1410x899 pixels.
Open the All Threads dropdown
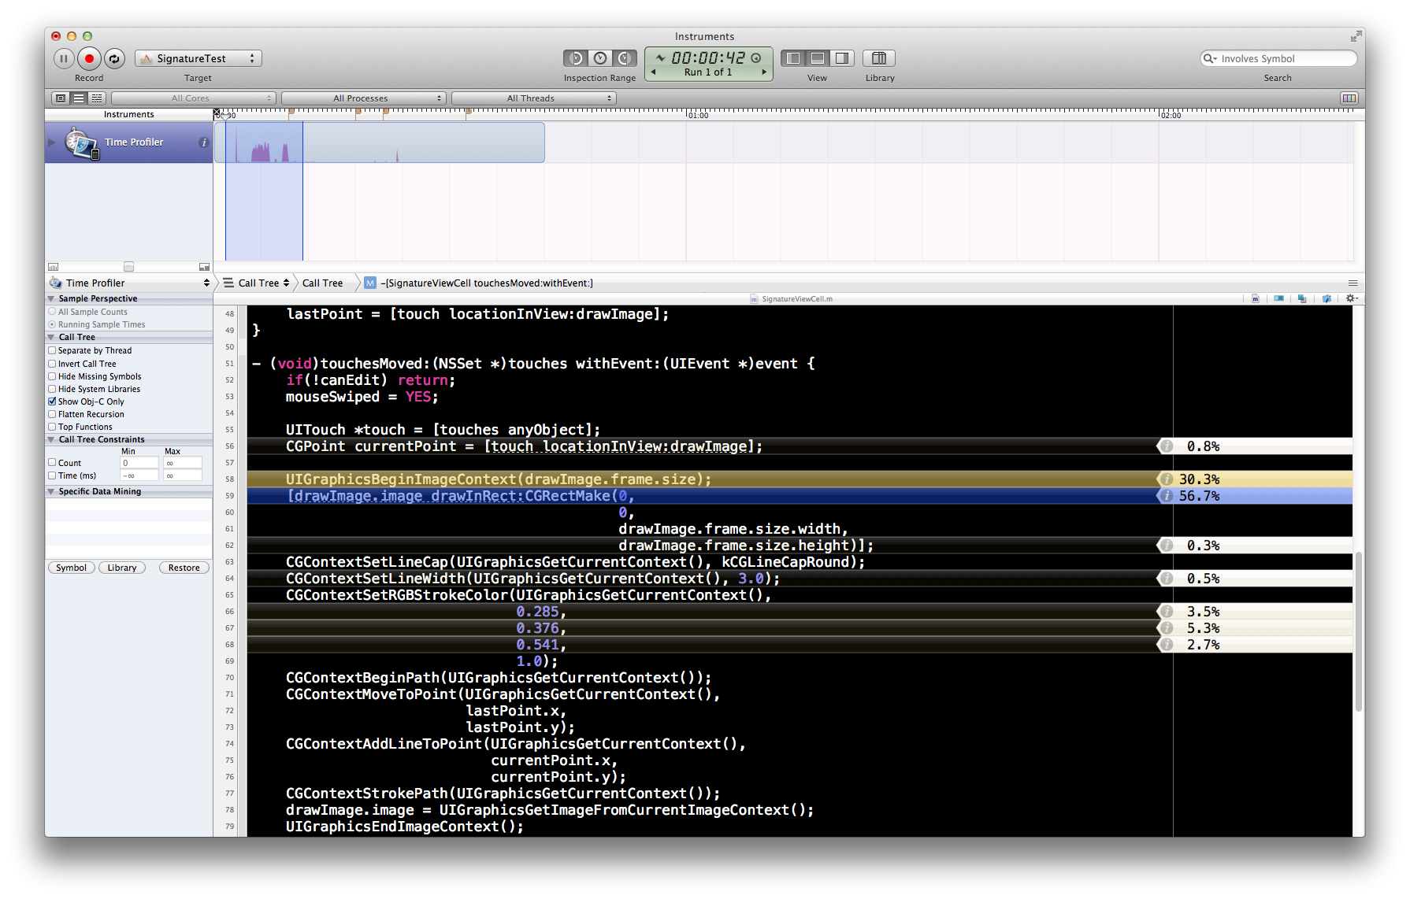click(534, 98)
